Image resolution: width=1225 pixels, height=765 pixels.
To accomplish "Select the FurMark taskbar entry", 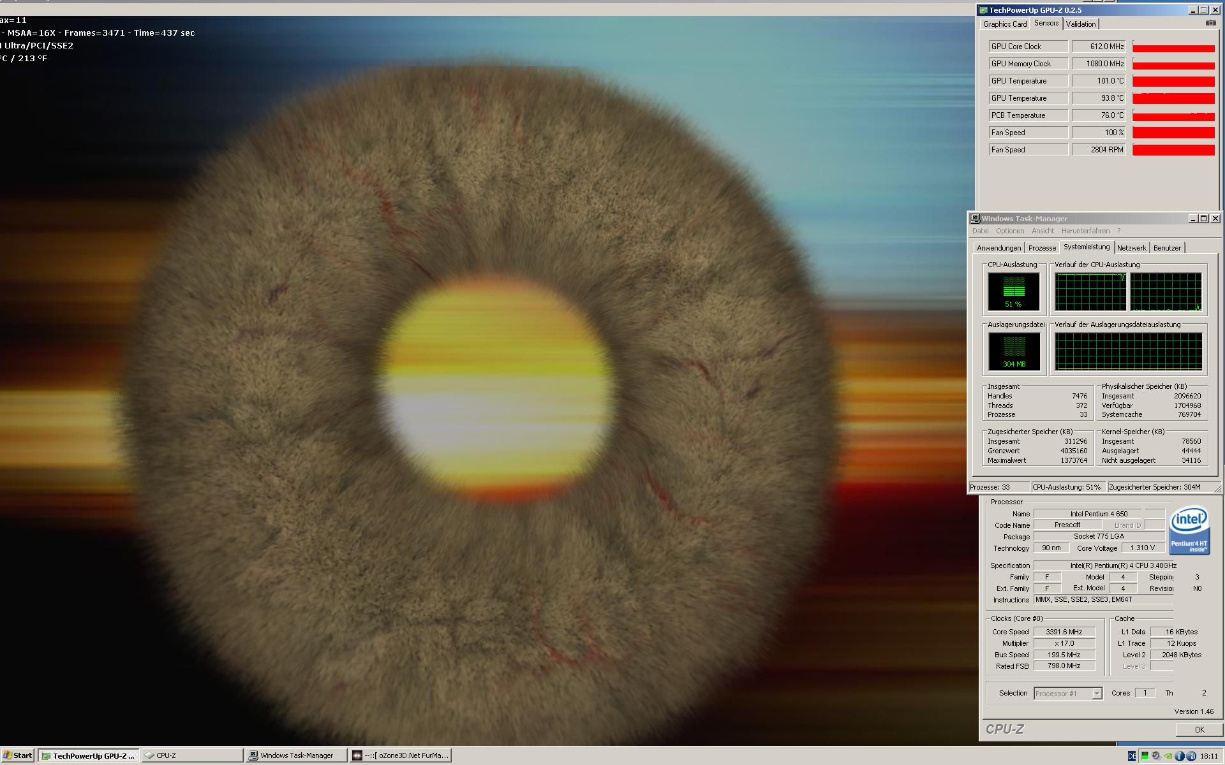I will (x=401, y=755).
